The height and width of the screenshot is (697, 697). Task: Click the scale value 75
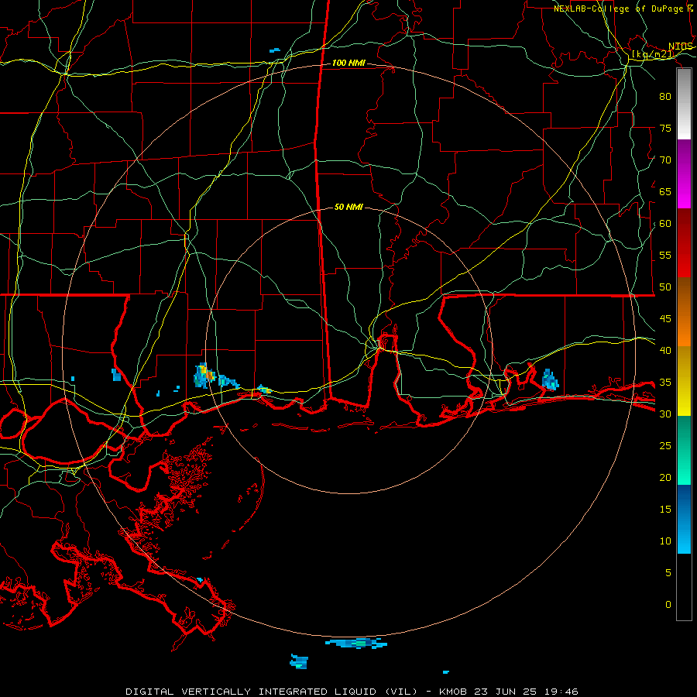coord(665,128)
